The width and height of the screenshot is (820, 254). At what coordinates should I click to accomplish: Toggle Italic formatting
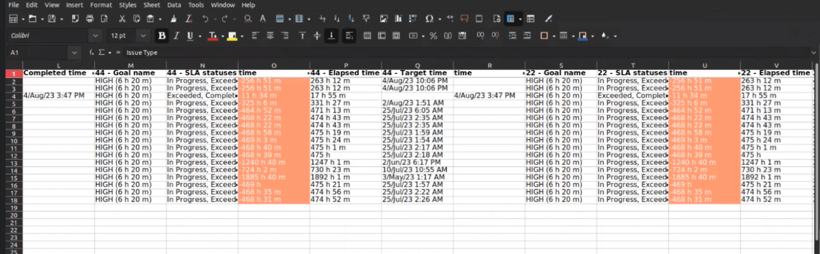click(x=176, y=36)
